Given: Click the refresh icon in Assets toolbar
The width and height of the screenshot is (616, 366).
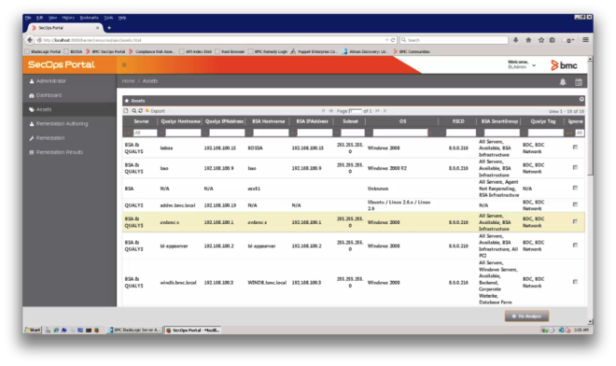Looking at the screenshot, I should click(140, 111).
